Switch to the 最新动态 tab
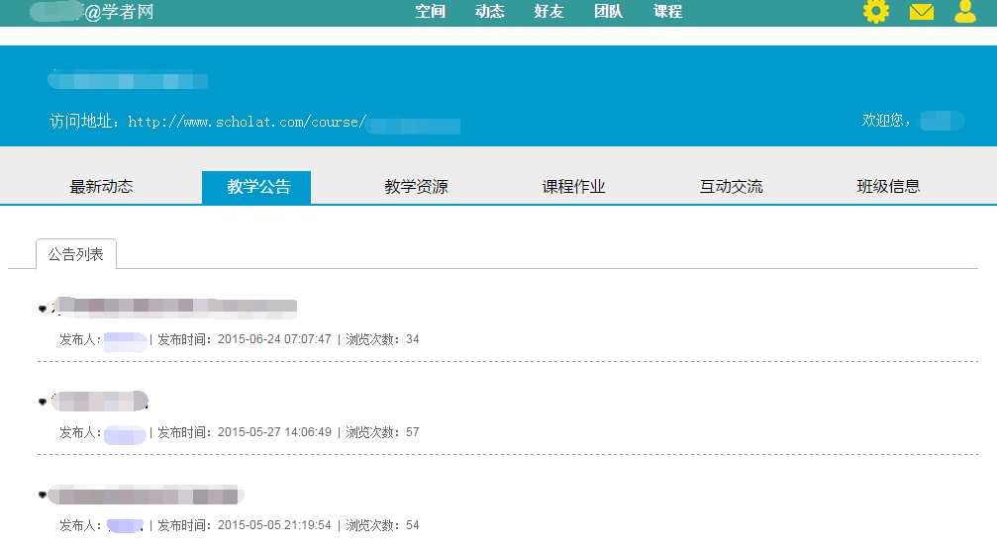Image resolution: width=997 pixels, height=543 pixels. [x=101, y=187]
